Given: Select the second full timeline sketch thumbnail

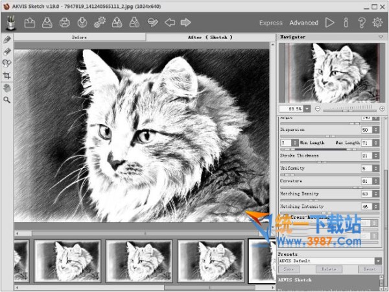Looking at the screenshot, I should point(139,261).
